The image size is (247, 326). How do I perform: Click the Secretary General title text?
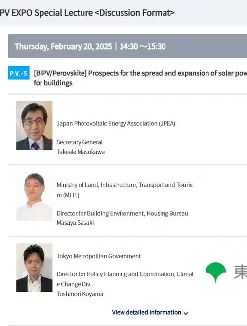pos(80,142)
